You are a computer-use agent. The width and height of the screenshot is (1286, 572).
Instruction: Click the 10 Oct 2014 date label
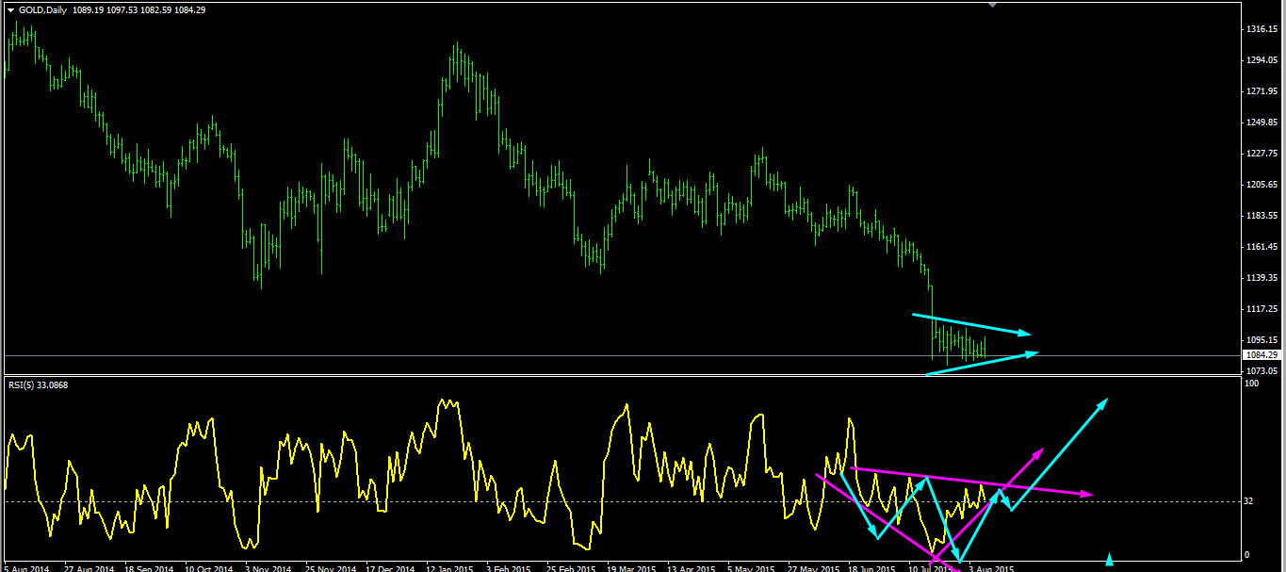pos(209,568)
